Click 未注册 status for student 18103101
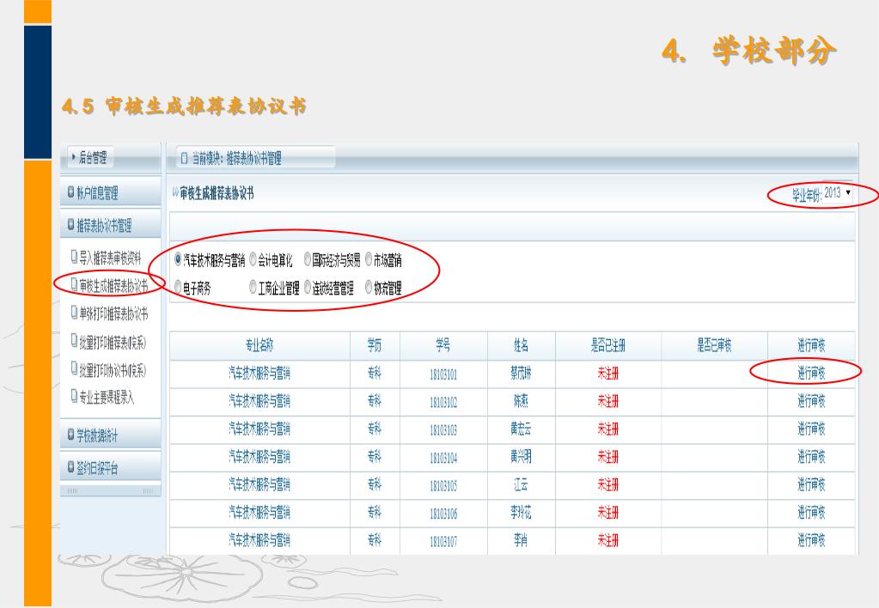 click(x=608, y=374)
